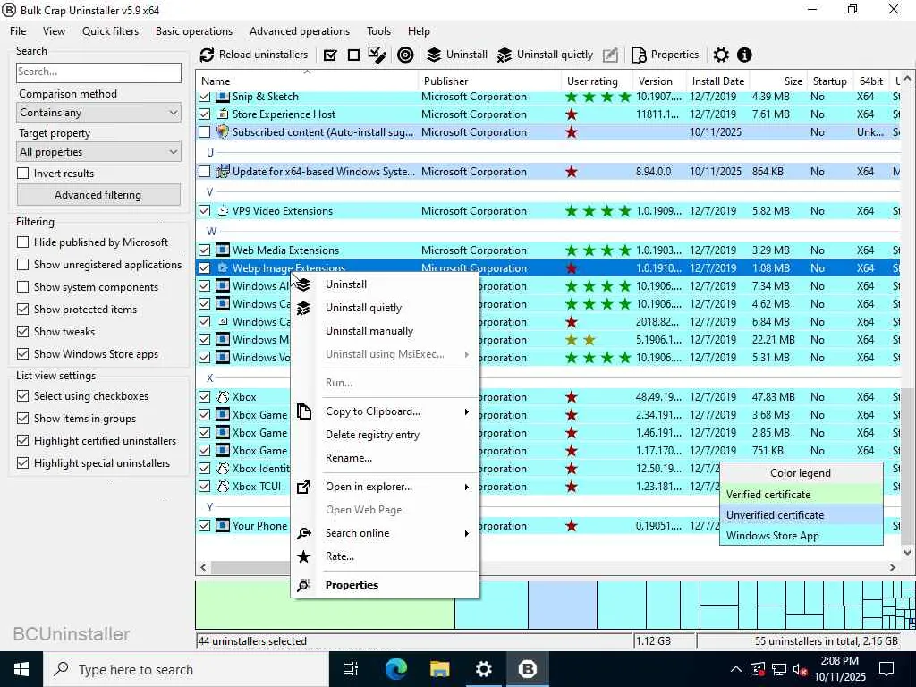The width and height of the screenshot is (916, 687).
Task: Enable Hide published by Microsoft
Action: (x=22, y=242)
